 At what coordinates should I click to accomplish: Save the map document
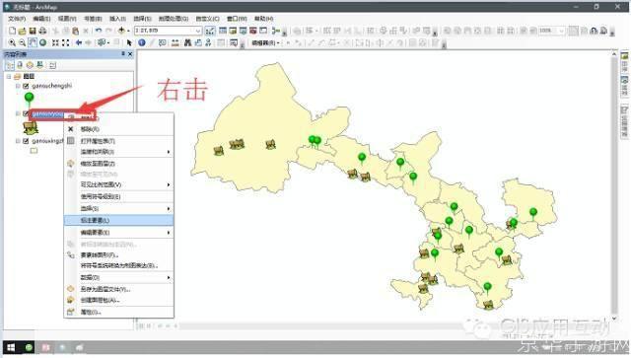(33, 31)
